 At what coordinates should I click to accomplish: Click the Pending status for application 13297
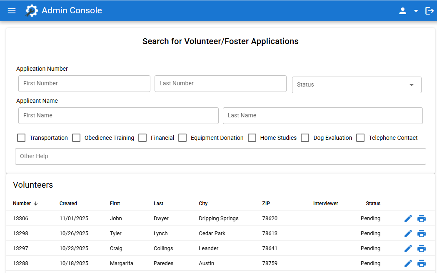370,248
